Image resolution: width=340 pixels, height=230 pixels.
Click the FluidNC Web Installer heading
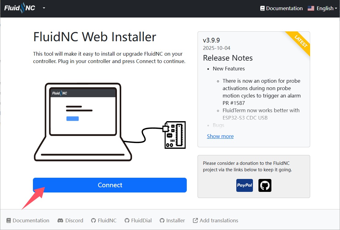[94, 37]
